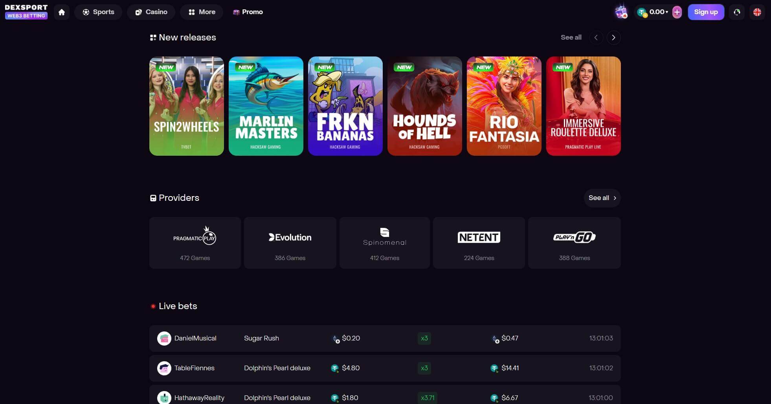Click the Pragmatic Play provider logo
The image size is (771, 404).
(195, 237)
